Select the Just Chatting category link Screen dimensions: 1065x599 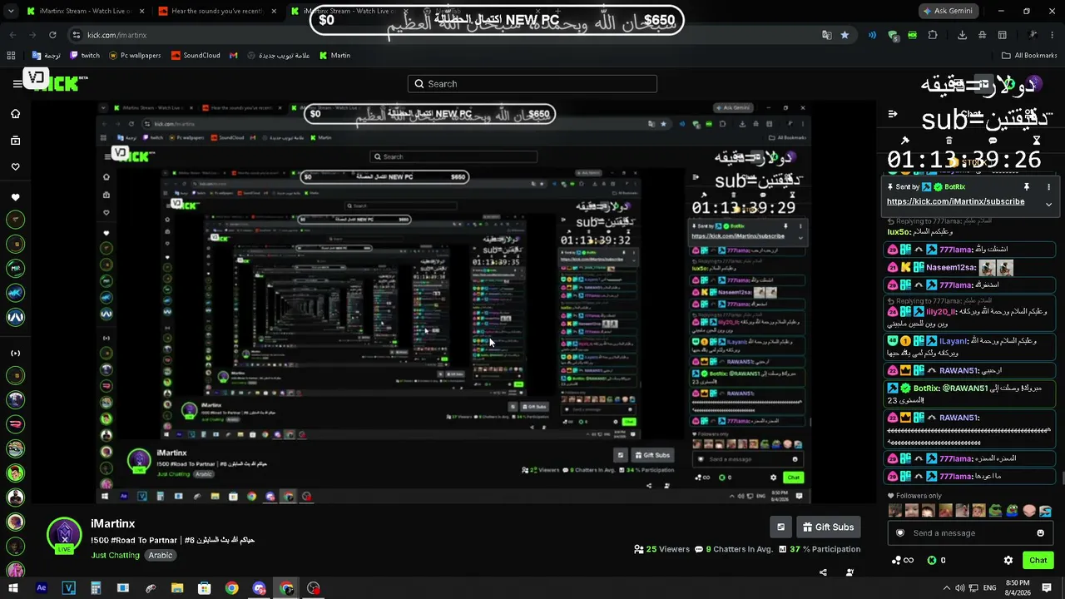(115, 555)
